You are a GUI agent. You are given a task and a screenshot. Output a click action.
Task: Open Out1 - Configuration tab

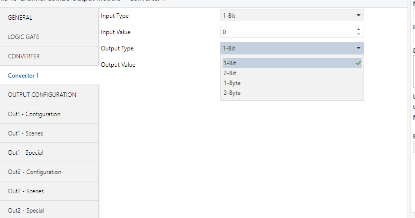click(49, 114)
